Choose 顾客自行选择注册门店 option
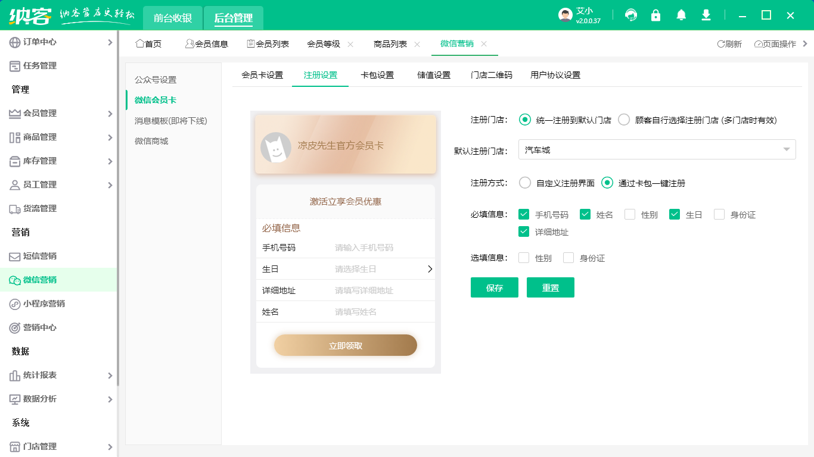 click(624, 119)
